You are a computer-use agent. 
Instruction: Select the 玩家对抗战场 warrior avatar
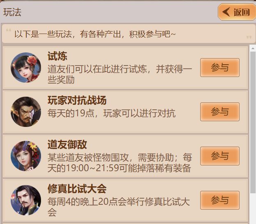click(26, 112)
